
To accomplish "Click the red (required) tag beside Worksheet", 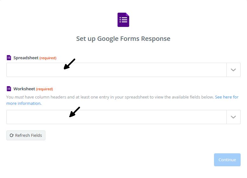I will 44,89.
